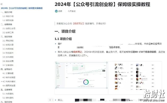Open the block list-type icon beside 所以 bullet
This screenshot has height=103, width=167.
50,100
